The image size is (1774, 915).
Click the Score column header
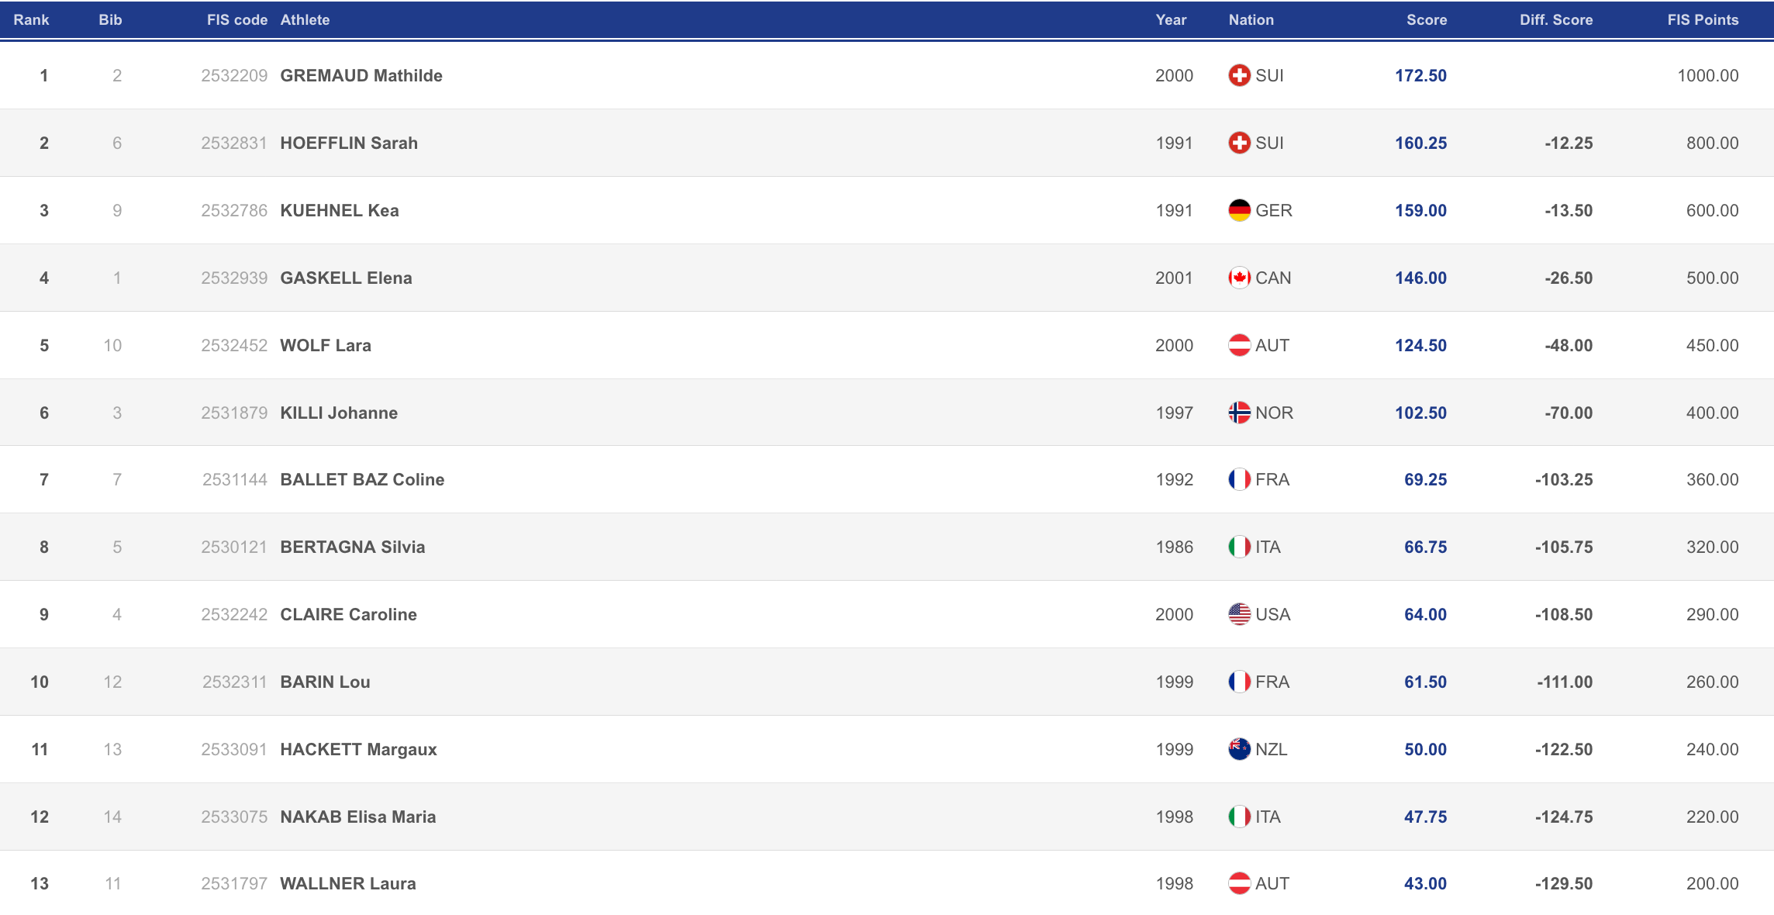(x=1426, y=20)
